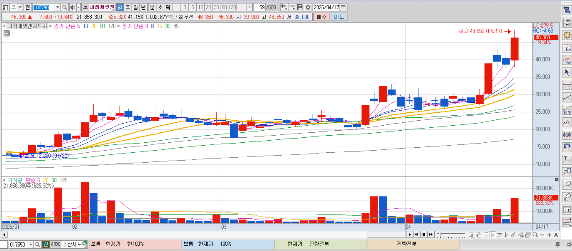The image size is (572, 251).
Task: Play chart replay with play button
Action: pos(410,235)
